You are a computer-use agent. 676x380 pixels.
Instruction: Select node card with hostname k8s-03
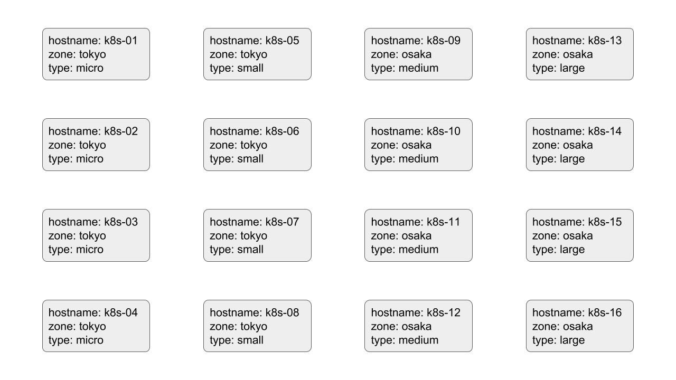96,235
